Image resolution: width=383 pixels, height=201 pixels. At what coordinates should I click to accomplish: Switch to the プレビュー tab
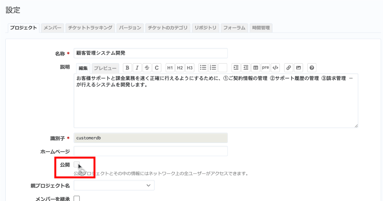point(105,68)
